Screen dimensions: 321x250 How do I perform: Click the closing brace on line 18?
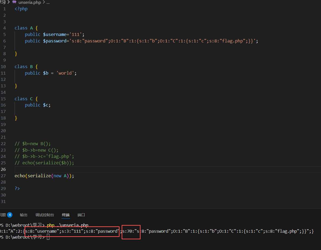coord(16,118)
